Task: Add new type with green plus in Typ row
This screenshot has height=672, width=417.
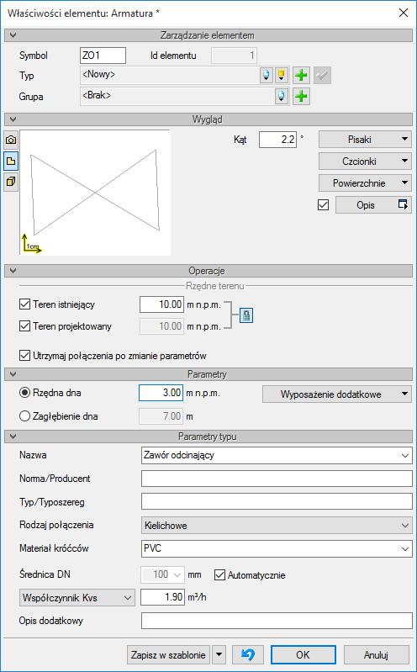Action: point(301,76)
